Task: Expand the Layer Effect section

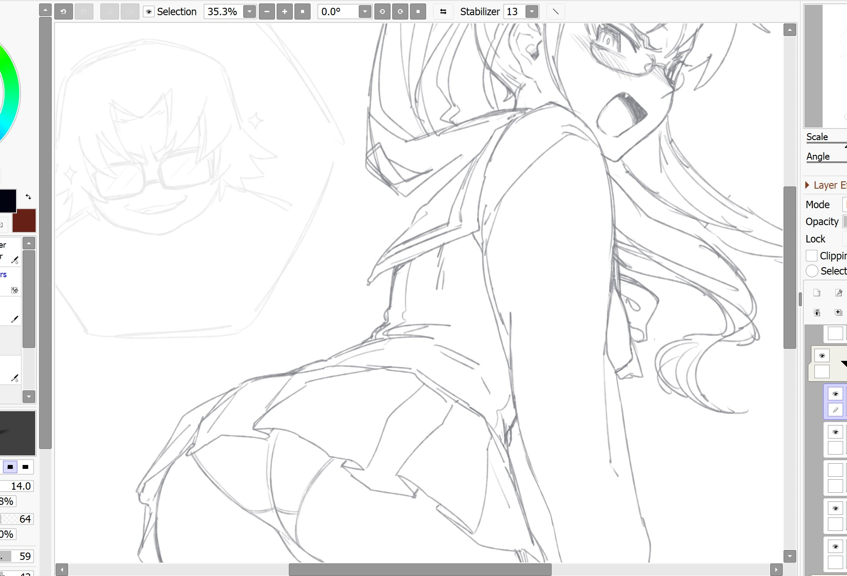Action: tap(807, 185)
